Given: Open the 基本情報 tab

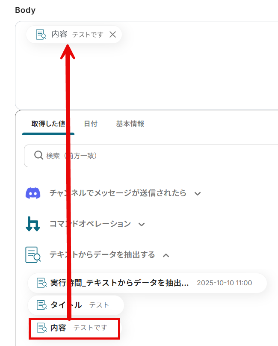Looking at the screenshot, I should [x=130, y=124].
